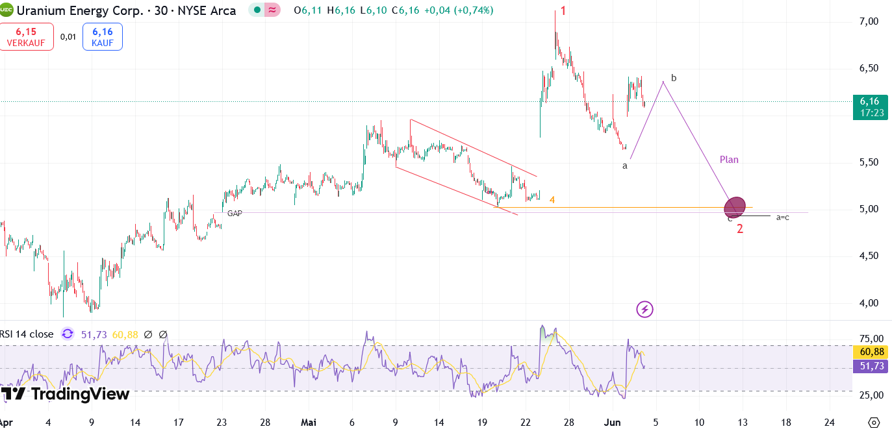Click the Mai label on time axis

[308, 423]
